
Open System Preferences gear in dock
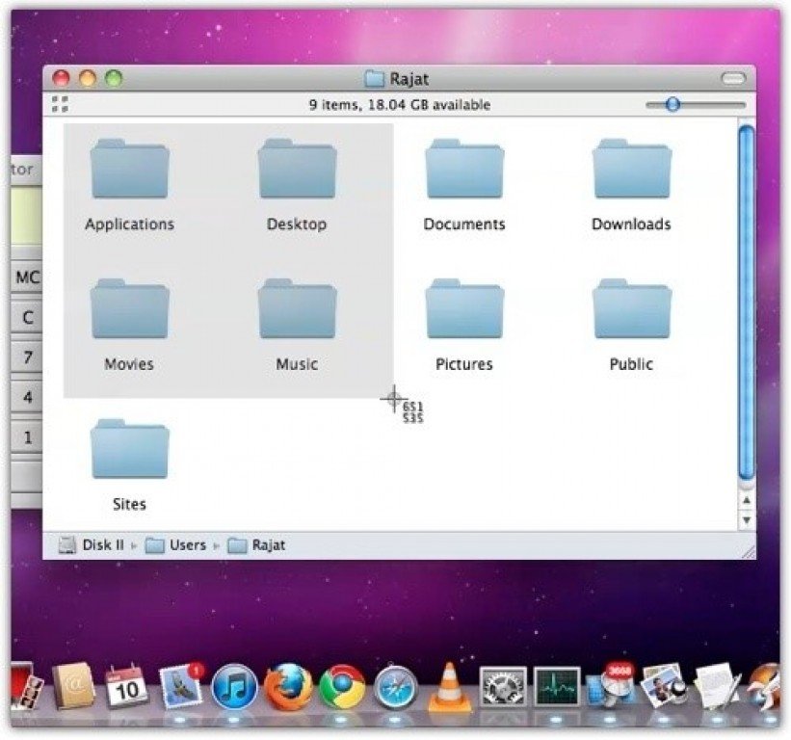click(503, 687)
